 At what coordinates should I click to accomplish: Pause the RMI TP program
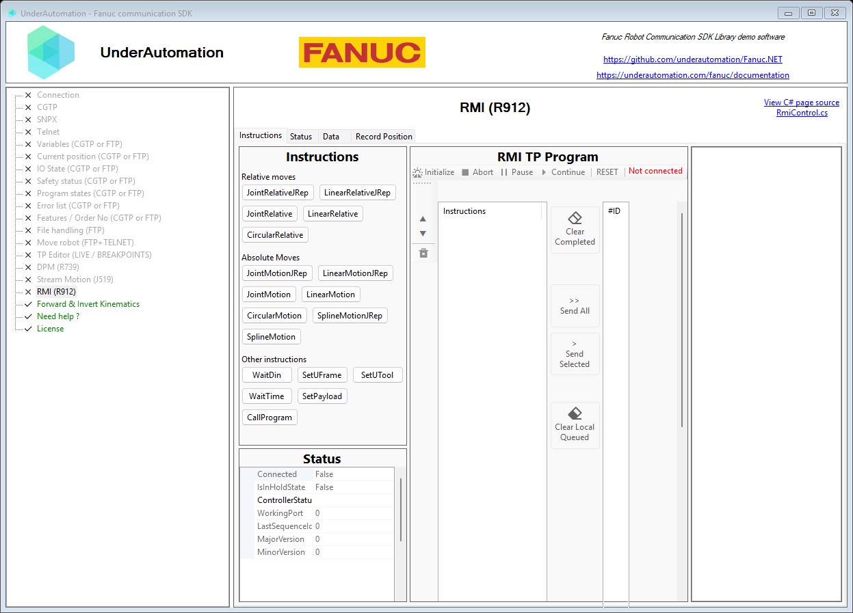point(516,172)
